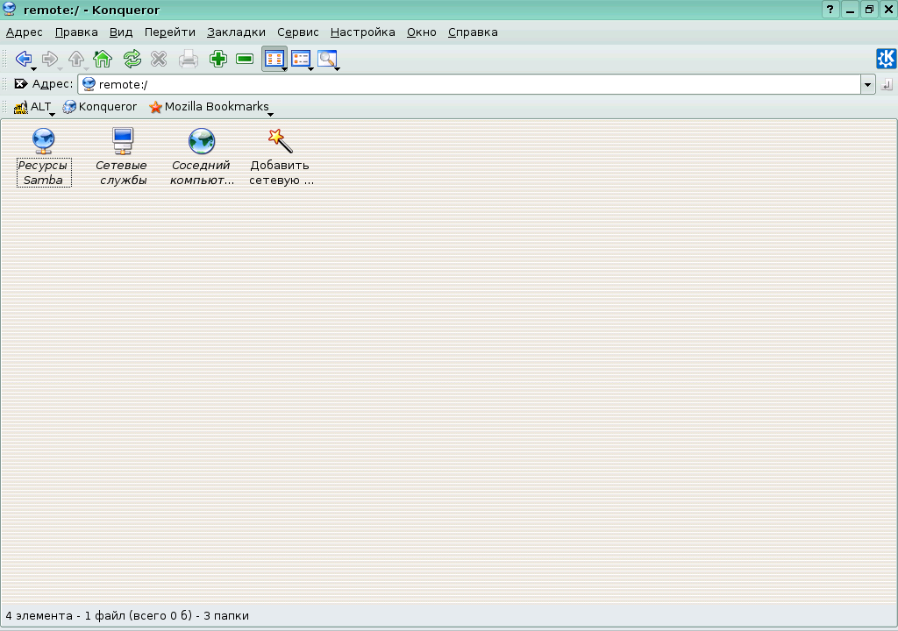Click the magnifier file preview icon
The image size is (898, 631).
327,59
